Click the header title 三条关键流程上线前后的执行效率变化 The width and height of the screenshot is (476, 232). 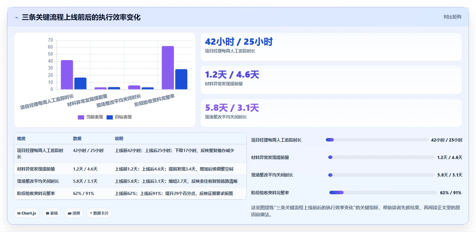point(81,17)
